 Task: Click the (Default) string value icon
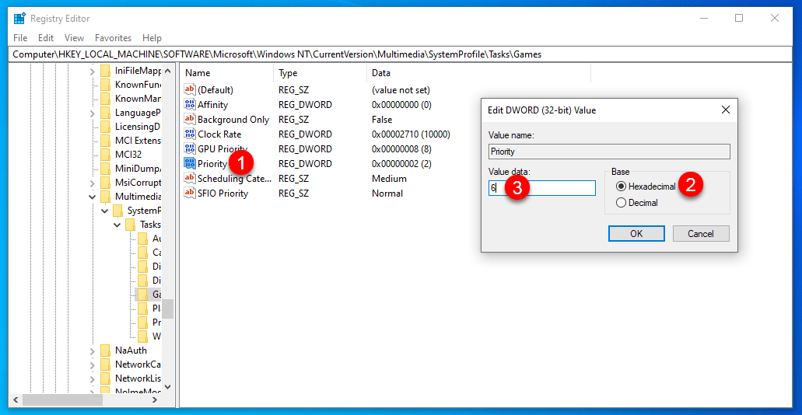[190, 90]
